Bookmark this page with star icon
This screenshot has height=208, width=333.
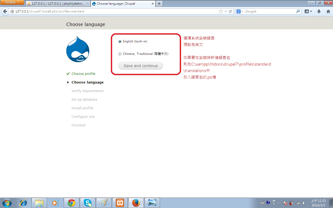221,11
